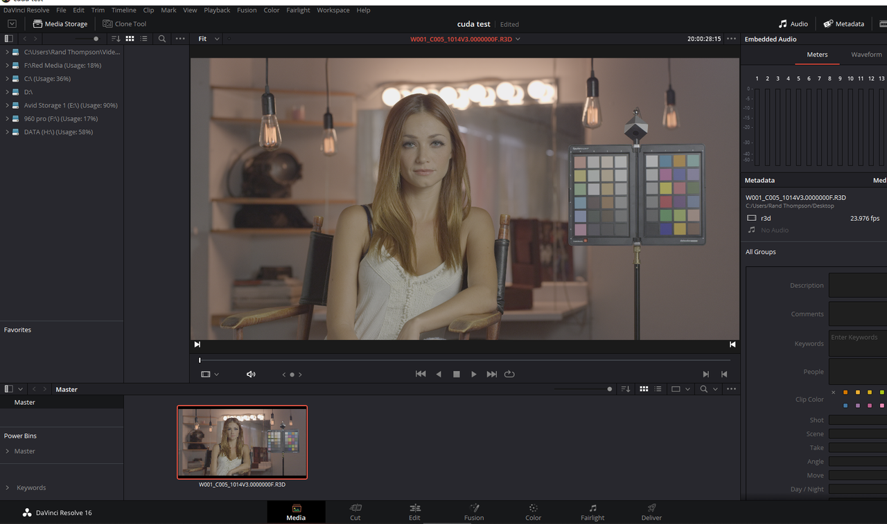
Task: Select the Master bin
Action: pos(25,402)
